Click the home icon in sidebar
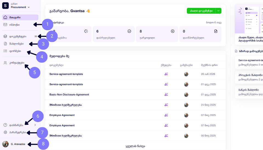The height and width of the screenshot is (150, 263). pyautogui.click(x=5, y=18)
